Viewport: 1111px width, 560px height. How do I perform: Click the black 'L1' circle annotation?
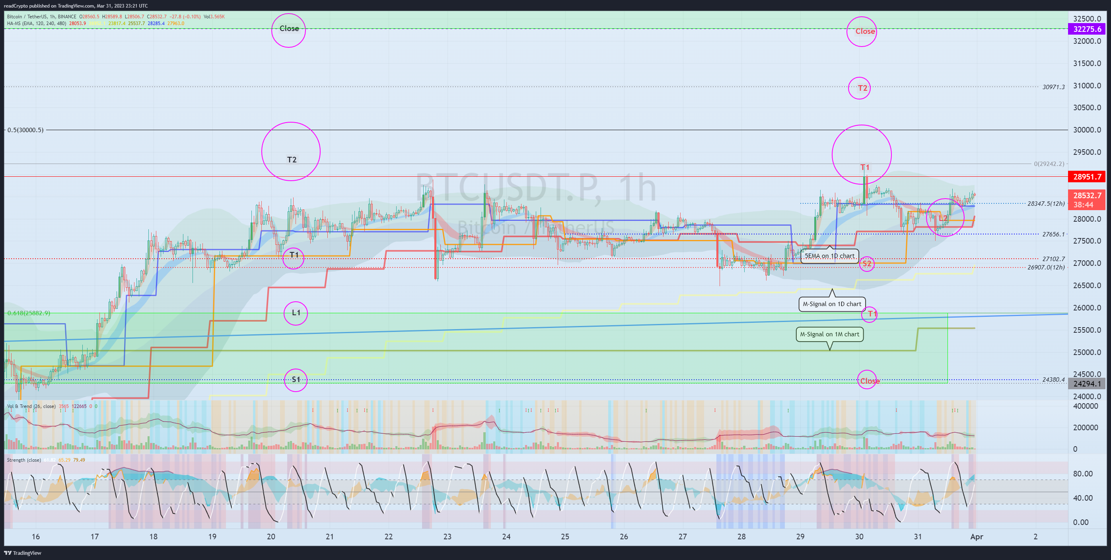(296, 313)
